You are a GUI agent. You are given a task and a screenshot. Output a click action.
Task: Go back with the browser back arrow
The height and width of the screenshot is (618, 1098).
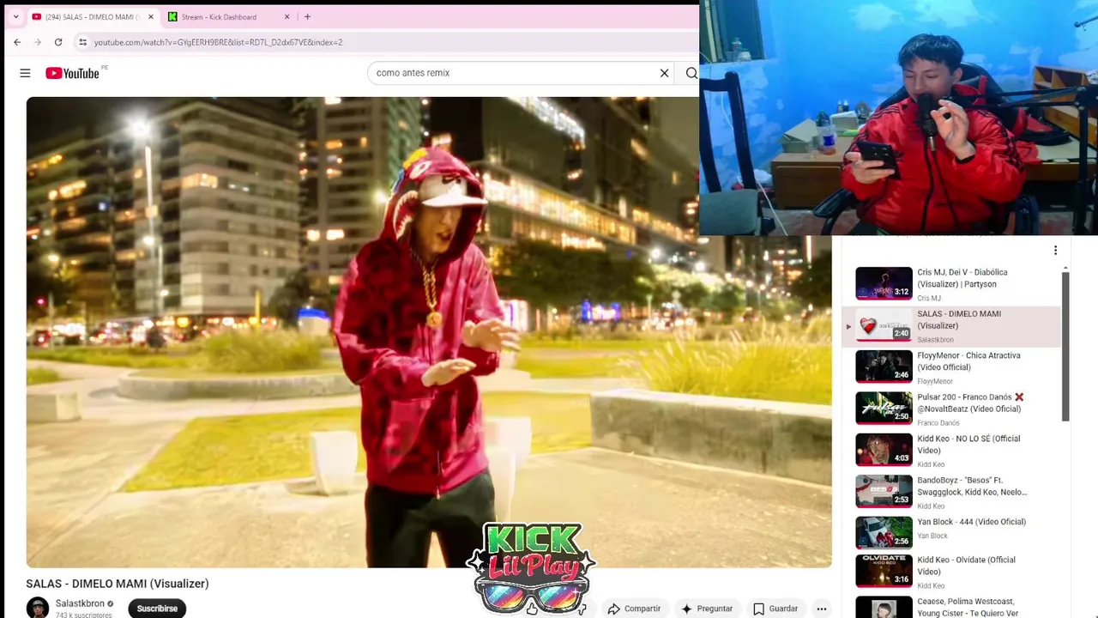[17, 42]
